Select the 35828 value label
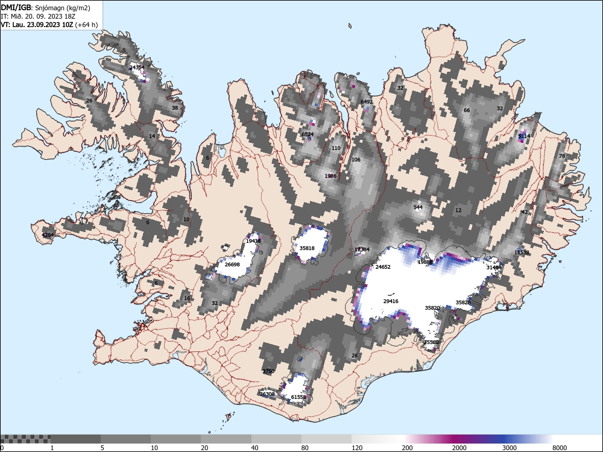 (x=463, y=303)
